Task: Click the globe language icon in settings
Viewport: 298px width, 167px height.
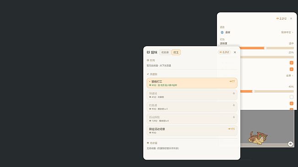Action: pyautogui.click(x=222, y=32)
